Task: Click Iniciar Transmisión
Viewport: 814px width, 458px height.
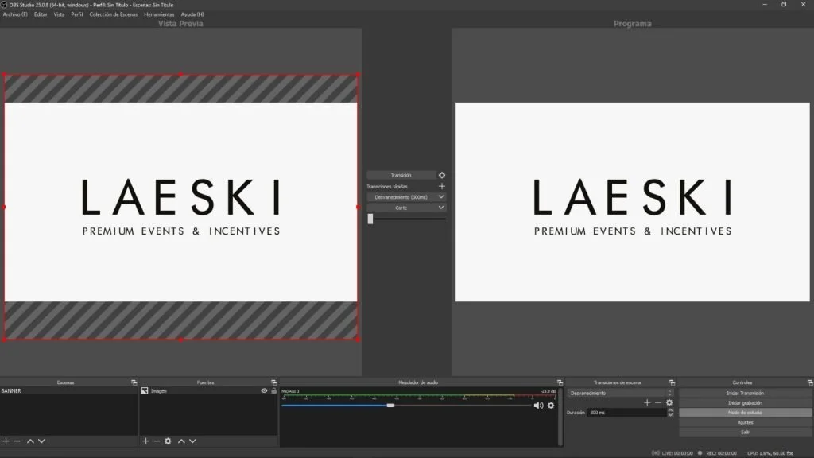Action: [x=745, y=393]
